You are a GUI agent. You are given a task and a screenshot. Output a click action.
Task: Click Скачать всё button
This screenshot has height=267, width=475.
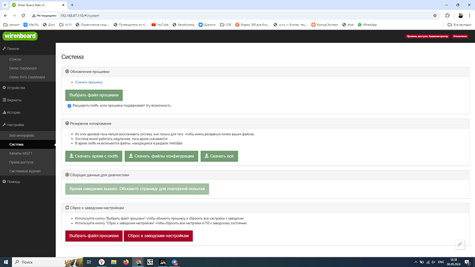click(220, 156)
